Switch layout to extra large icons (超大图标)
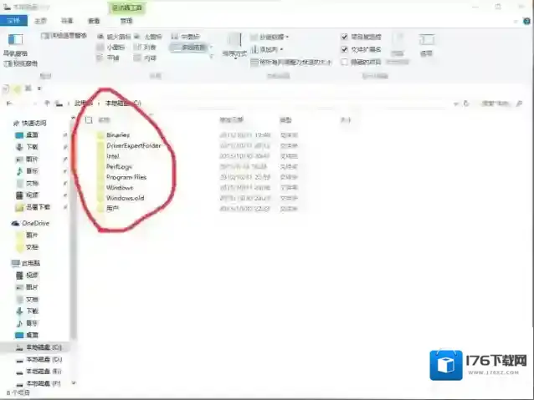This screenshot has width=534, height=400. click(x=114, y=37)
